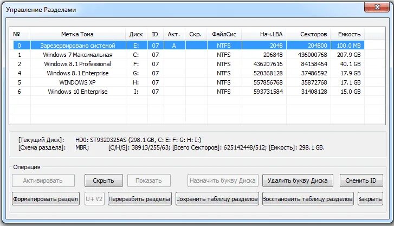Click the ID column header
Viewport: 394px width, 226px height.
point(155,34)
